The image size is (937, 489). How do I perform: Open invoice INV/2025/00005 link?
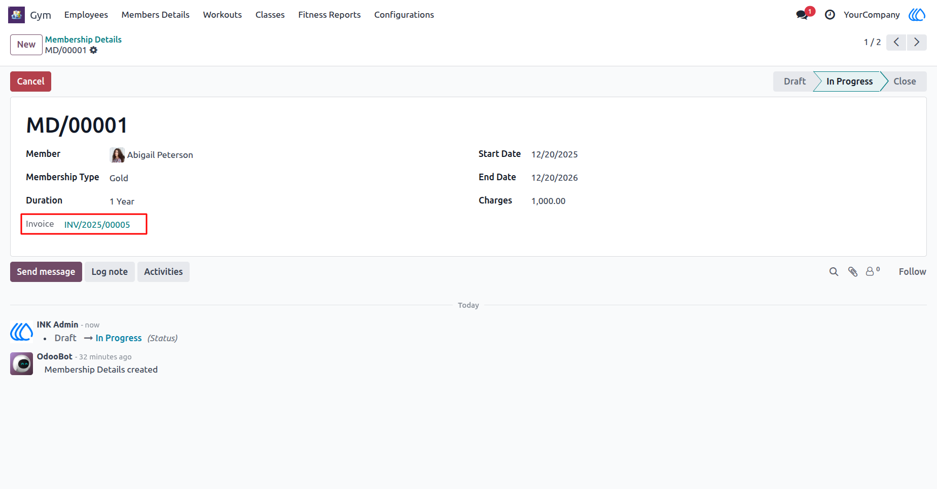pos(97,225)
